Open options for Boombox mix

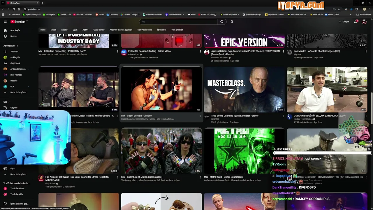coord(200,177)
